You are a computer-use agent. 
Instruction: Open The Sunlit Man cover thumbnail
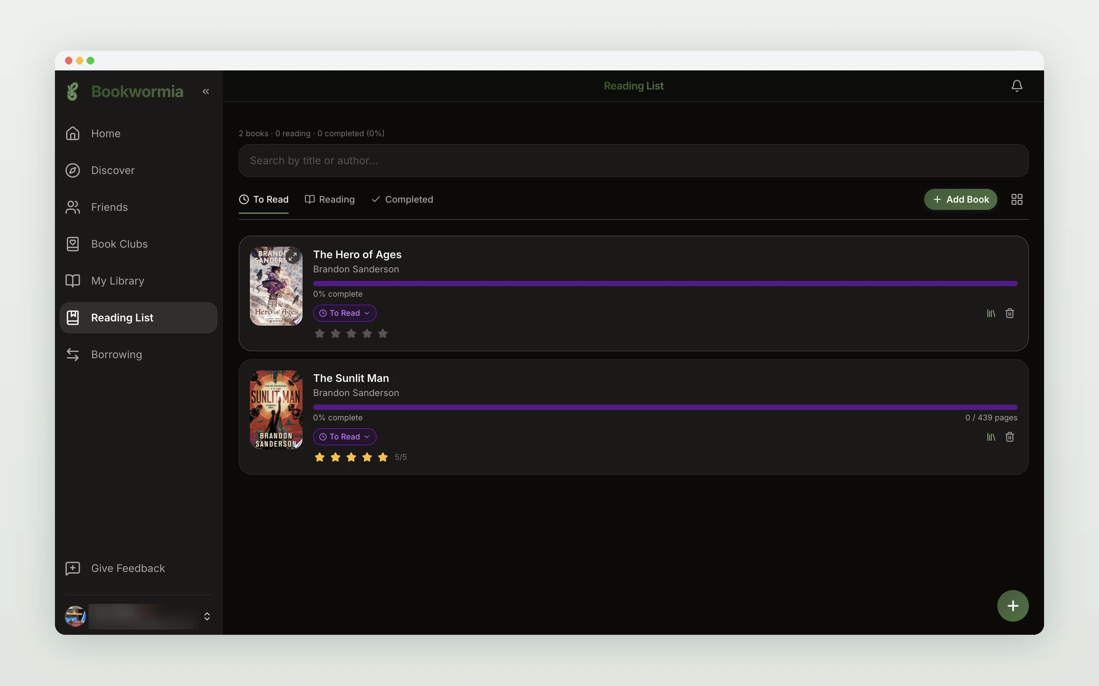[276, 410]
